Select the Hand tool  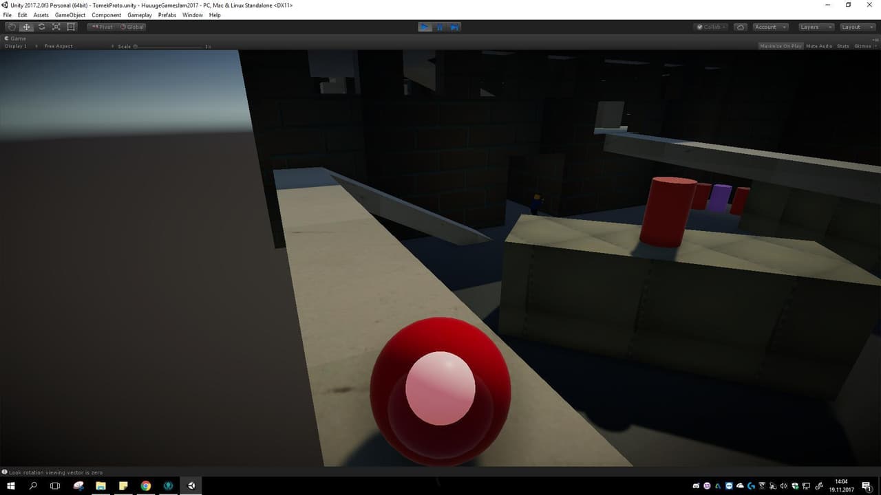click(x=11, y=27)
